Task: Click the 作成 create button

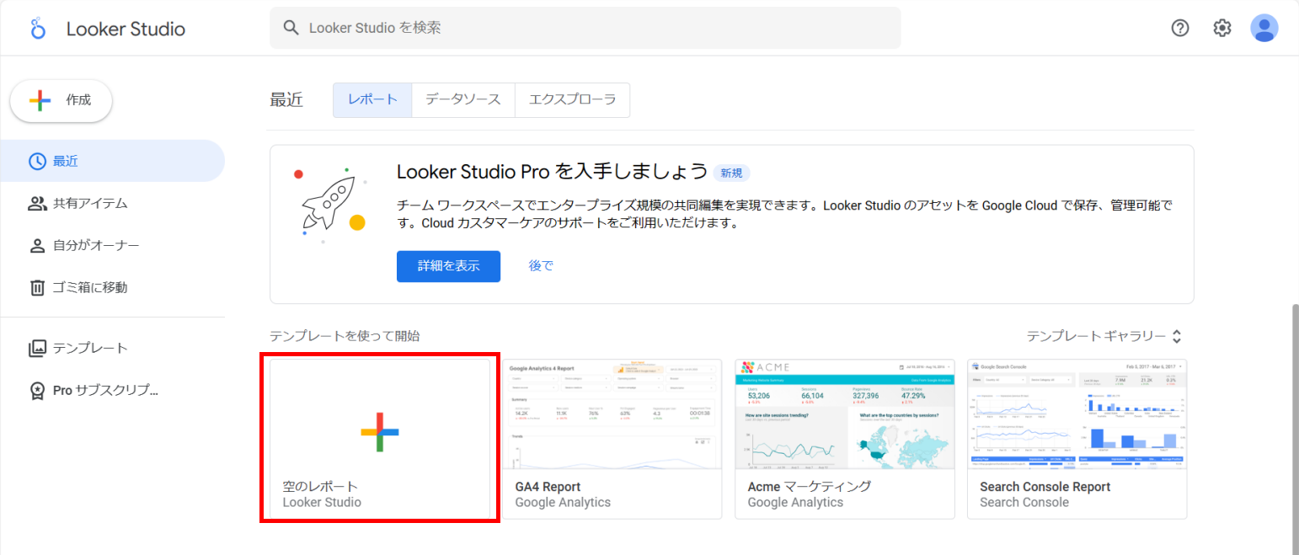Action: tap(60, 100)
